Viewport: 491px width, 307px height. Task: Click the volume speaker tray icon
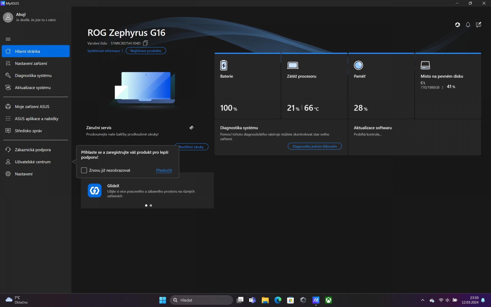(448, 300)
